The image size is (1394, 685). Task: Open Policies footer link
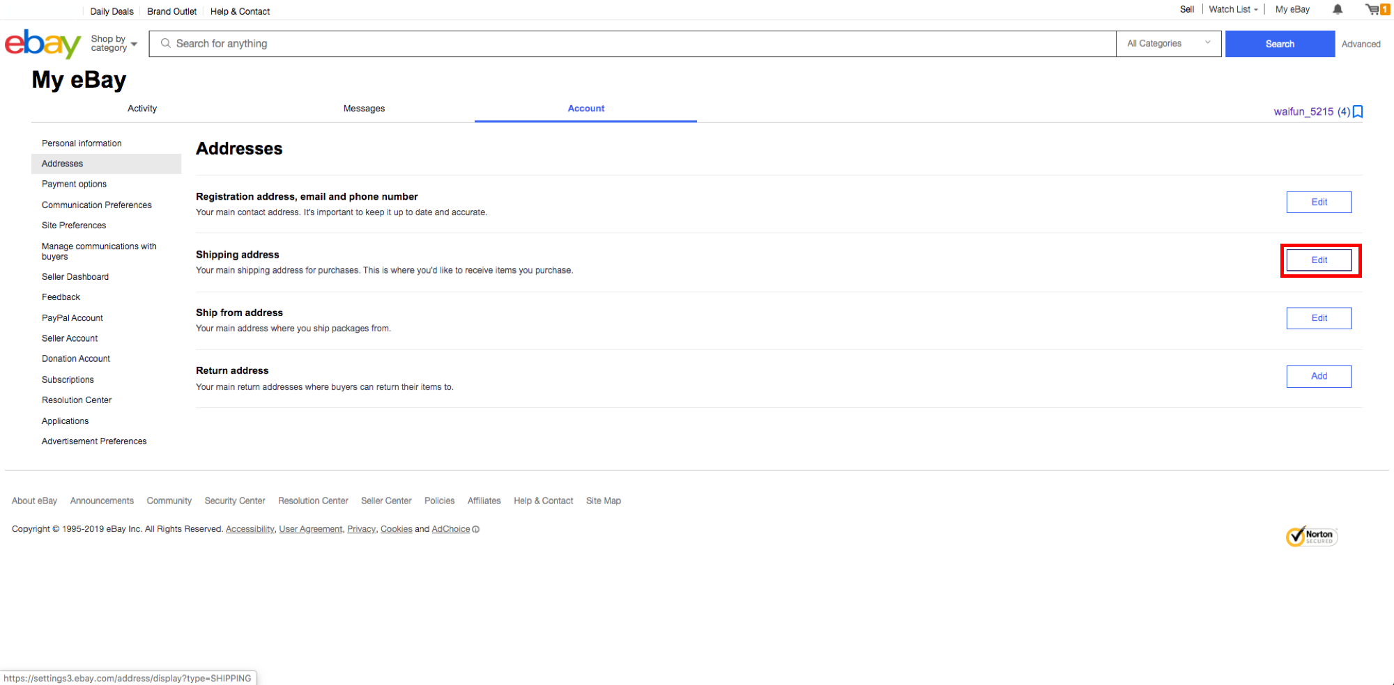click(439, 501)
